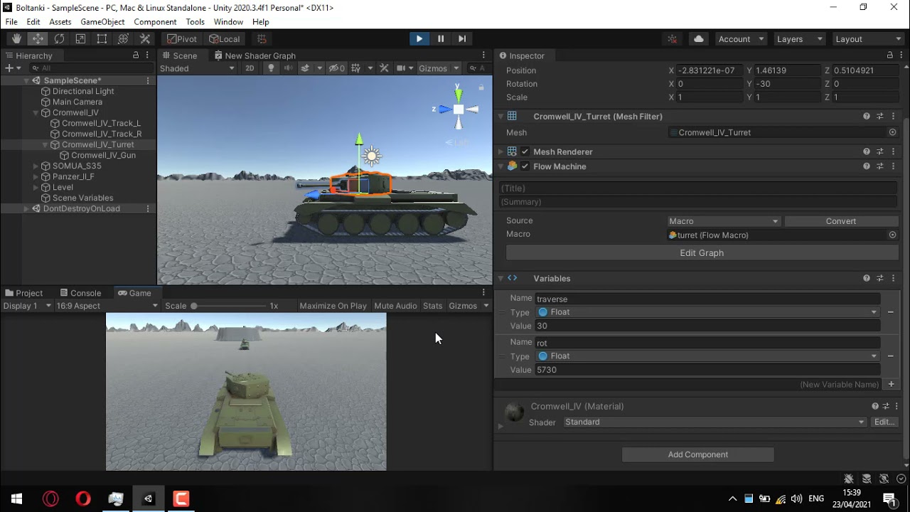Click the Play button
This screenshot has width=910, height=512.
(419, 39)
